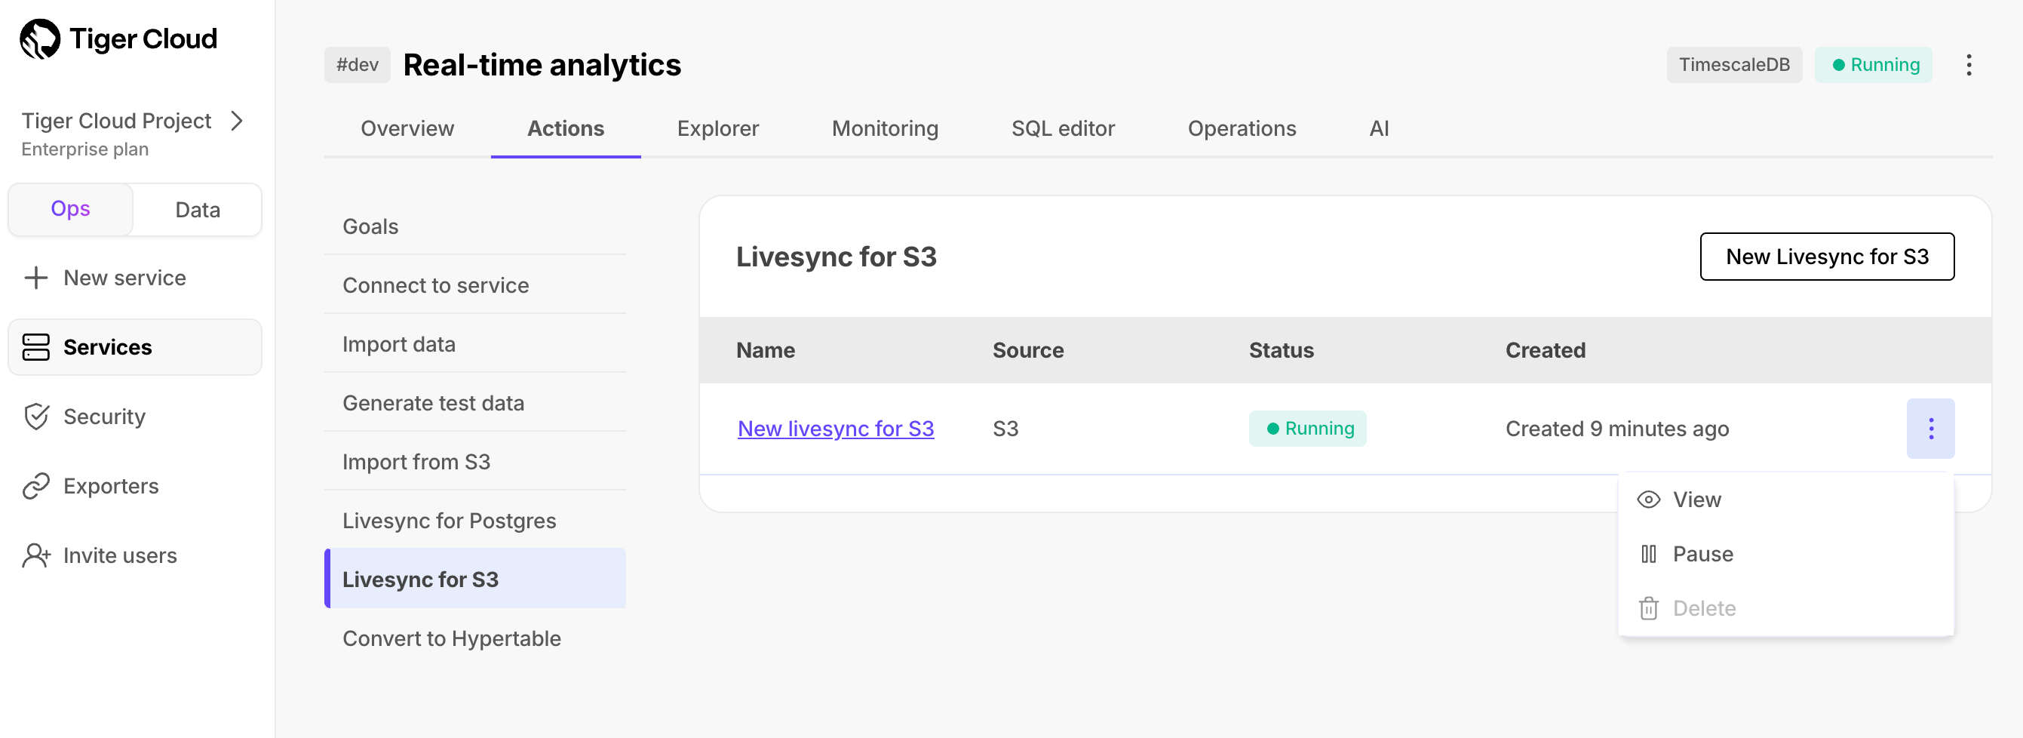Click the #dev tag badge
Viewport: 2023px width, 738px height.
click(358, 64)
